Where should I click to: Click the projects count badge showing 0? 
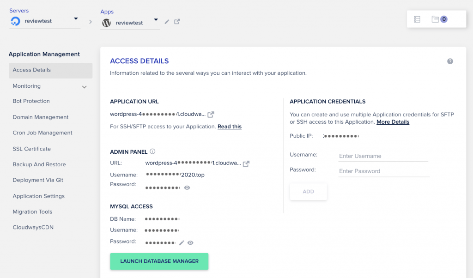(x=444, y=19)
